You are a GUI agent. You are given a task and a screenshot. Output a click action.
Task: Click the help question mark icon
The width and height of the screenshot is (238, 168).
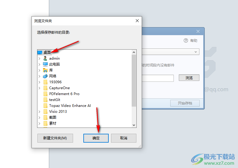click(x=186, y=41)
